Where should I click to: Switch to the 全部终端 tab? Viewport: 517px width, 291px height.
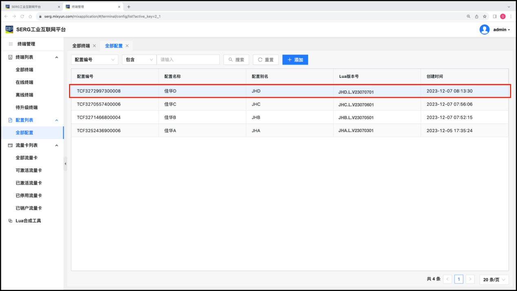[81, 46]
